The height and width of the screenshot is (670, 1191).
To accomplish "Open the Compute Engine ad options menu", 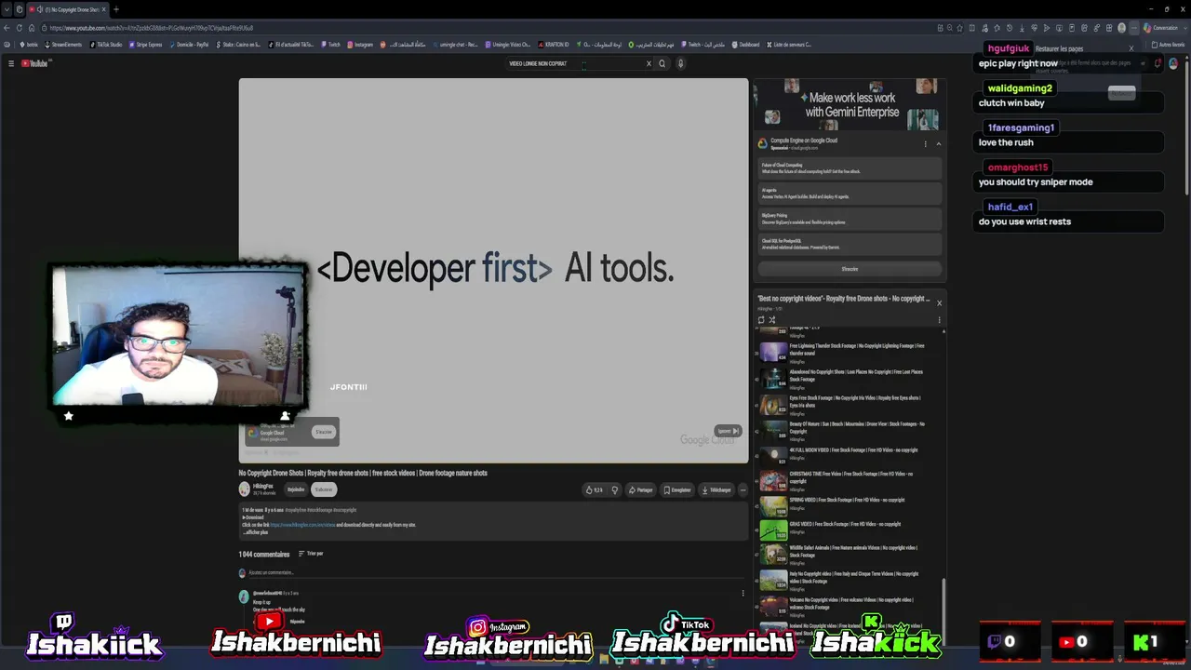I will tap(925, 143).
